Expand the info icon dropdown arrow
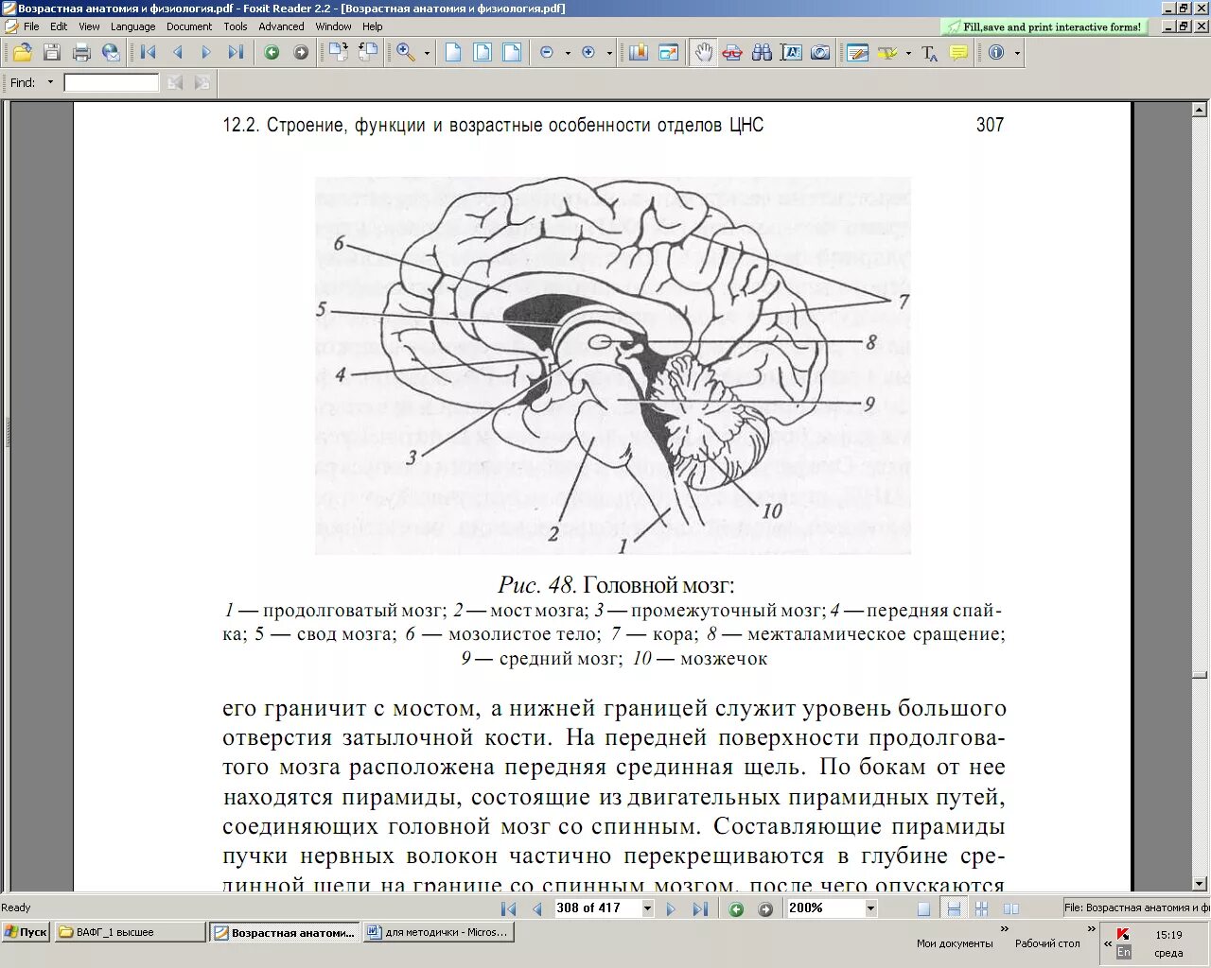The width and height of the screenshot is (1211, 968). coord(1017,53)
